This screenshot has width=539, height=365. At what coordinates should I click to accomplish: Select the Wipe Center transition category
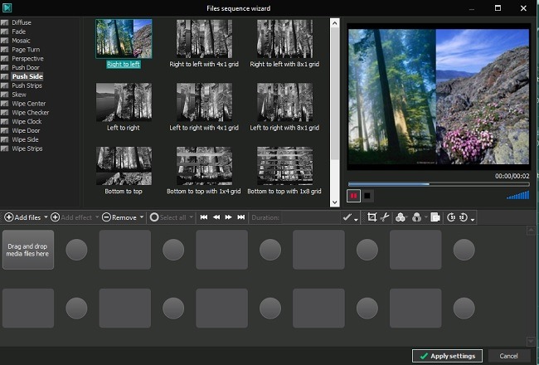pos(28,104)
